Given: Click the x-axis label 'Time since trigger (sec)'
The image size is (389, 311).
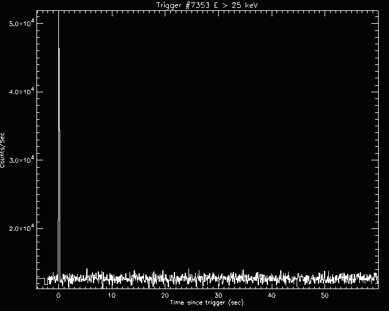Looking at the screenshot, I should pyautogui.click(x=207, y=302).
